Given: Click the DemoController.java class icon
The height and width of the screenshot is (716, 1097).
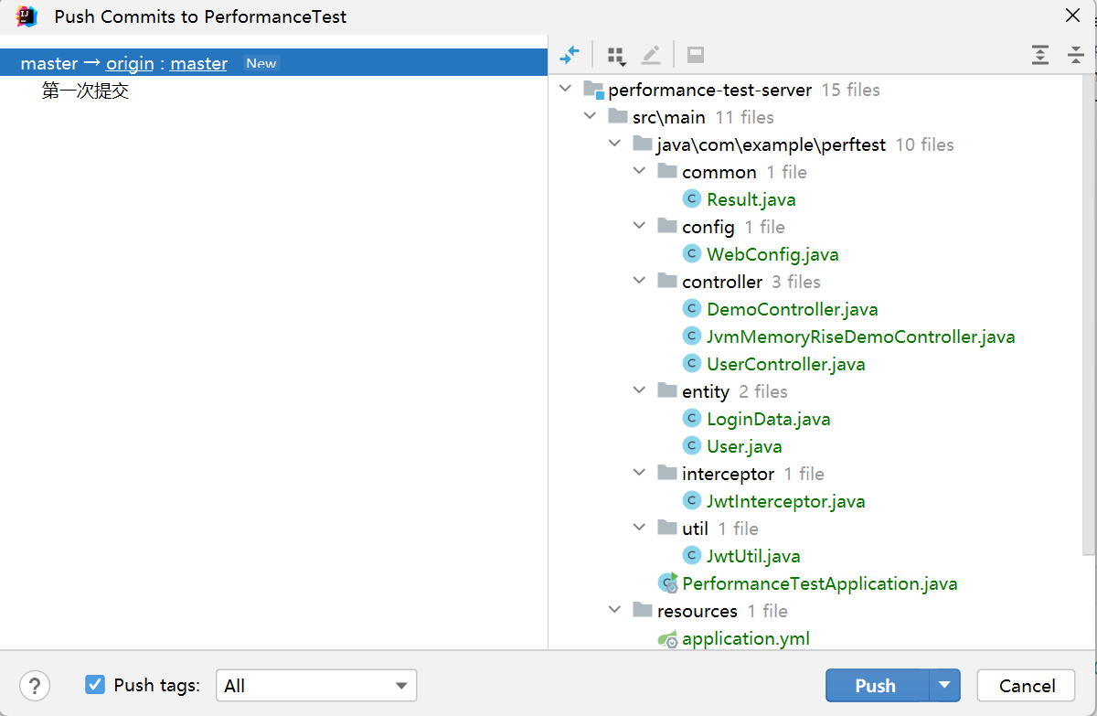Looking at the screenshot, I should pyautogui.click(x=692, y=309).
